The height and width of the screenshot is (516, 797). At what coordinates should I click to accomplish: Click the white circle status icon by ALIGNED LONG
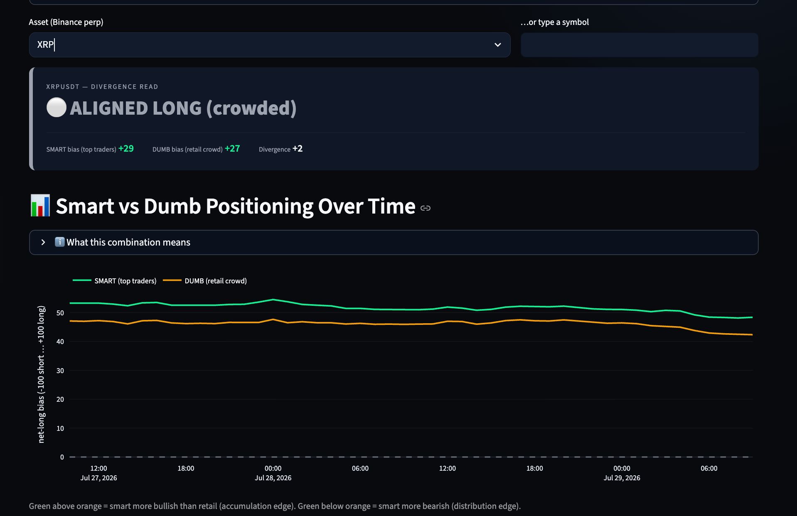coord(56,108)
